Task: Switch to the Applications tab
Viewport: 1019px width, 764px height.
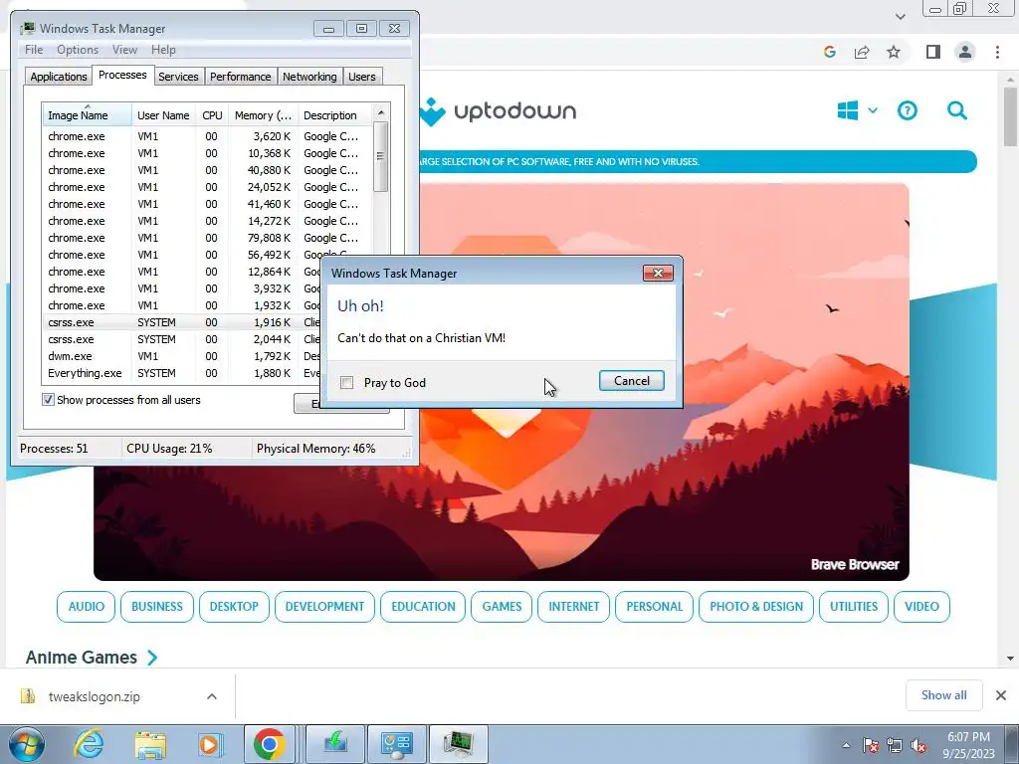Action: 59,77
